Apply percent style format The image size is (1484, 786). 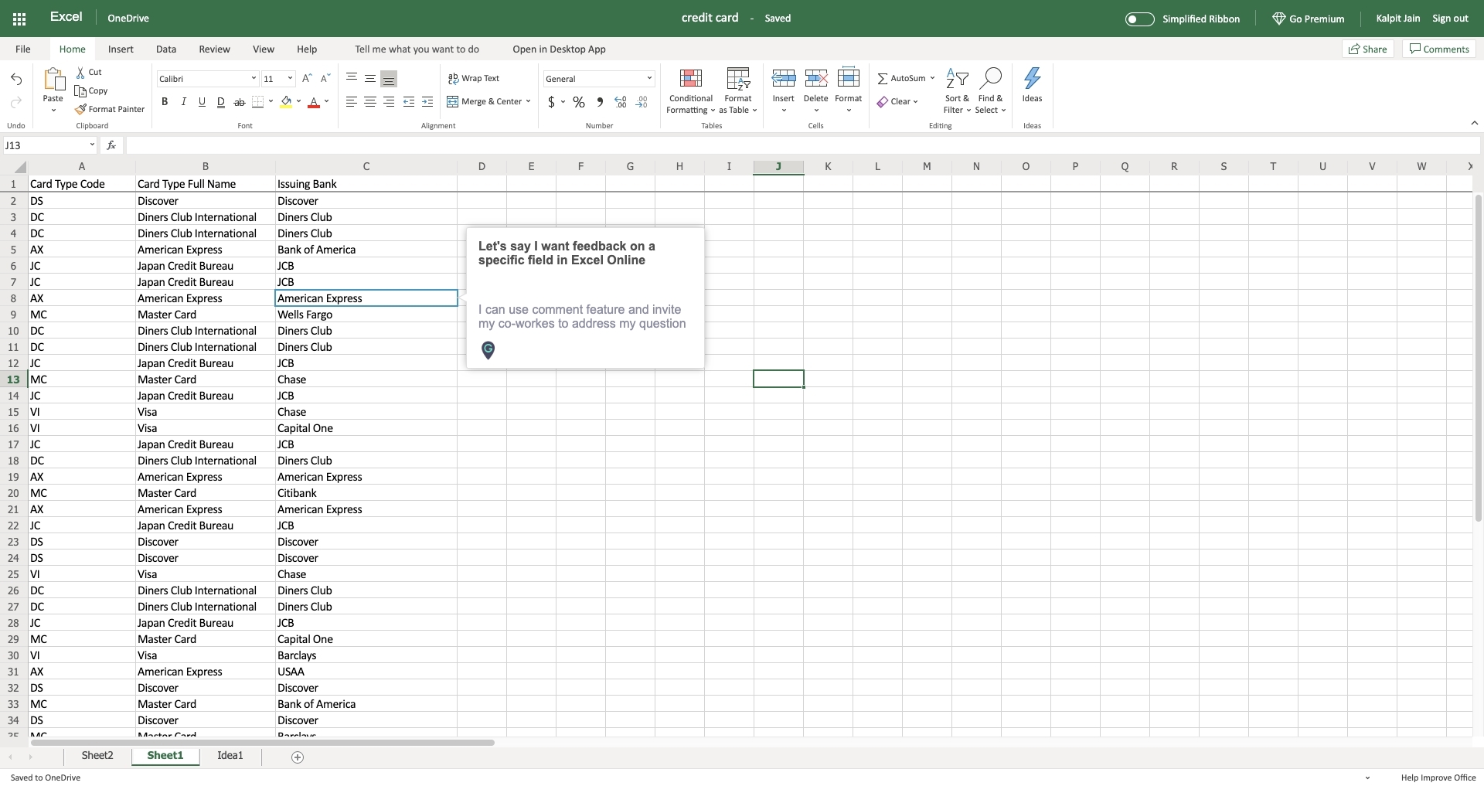(579, 102)
